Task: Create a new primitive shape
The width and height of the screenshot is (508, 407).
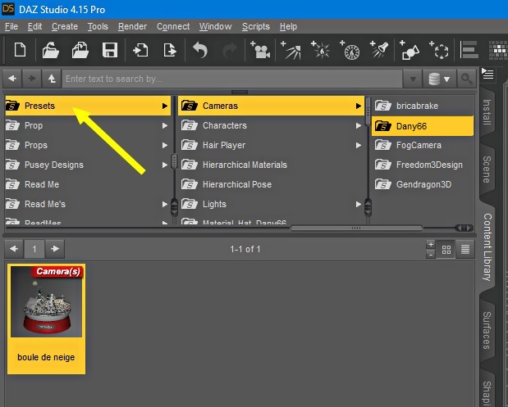Action: [410, 50]
